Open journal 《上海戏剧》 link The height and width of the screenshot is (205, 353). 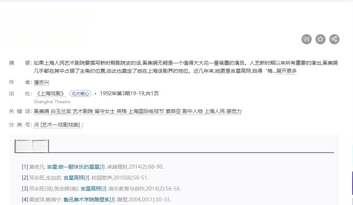(x=51, y=94)
